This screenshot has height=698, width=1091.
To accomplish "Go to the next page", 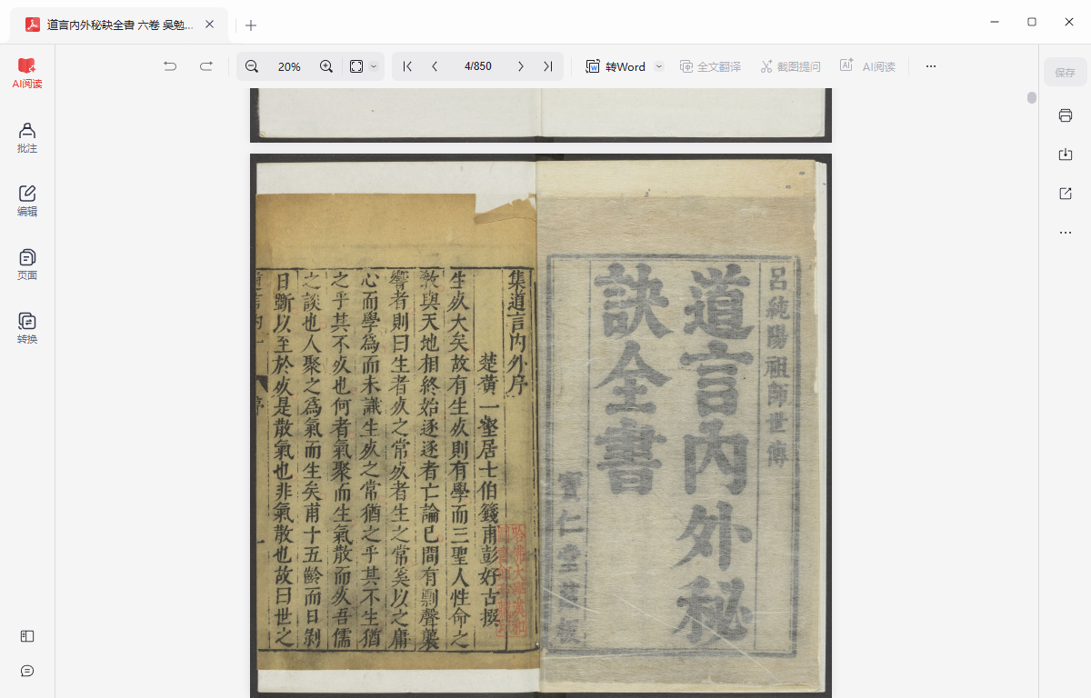I will tap(520, 66).
